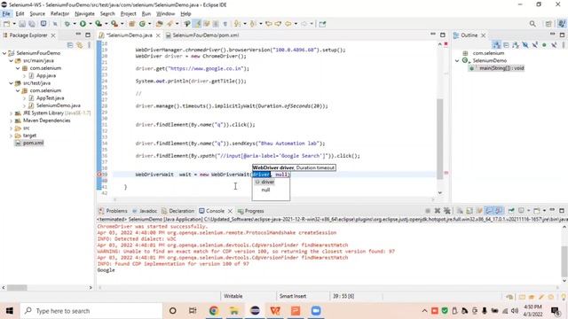Open the File menu
This screenshot has height=319, width=568.
[6, 14]
